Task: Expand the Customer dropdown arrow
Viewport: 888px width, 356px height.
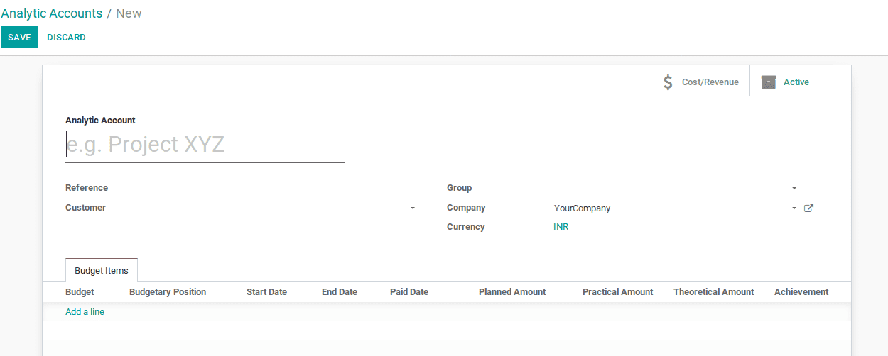Action: click(412, 208)
